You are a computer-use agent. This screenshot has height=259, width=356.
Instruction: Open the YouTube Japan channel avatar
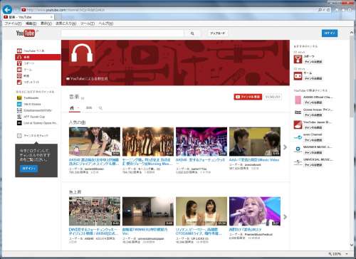point(298,125)
